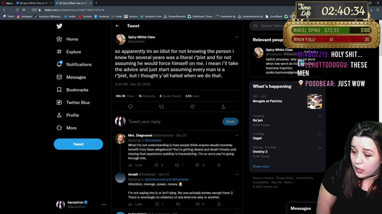
Task: Click Show more under What's happening
Action: point(261,166)
